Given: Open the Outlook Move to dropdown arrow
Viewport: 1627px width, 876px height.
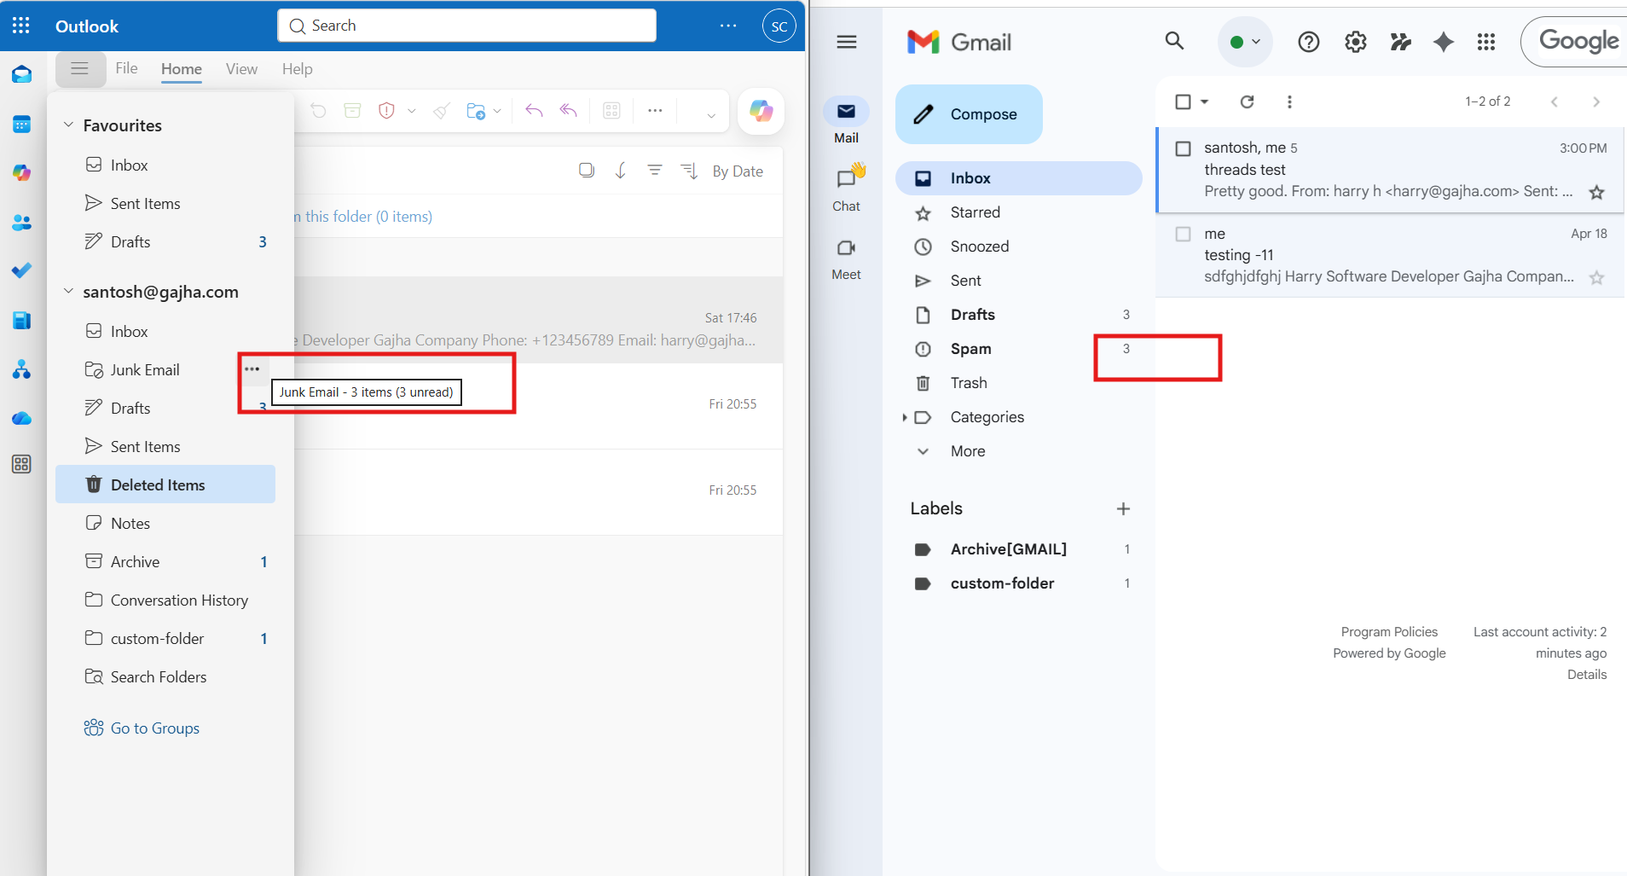Looking at the screenshot, I should [x=497, y=111].
